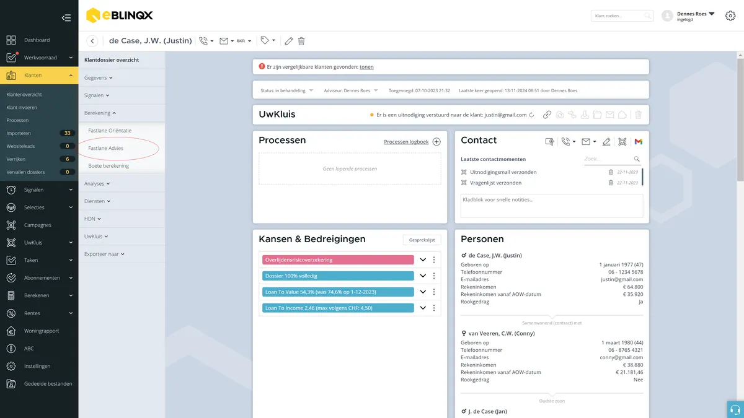Click the UwKluis safe icon in Contact panel

(622, 142)
